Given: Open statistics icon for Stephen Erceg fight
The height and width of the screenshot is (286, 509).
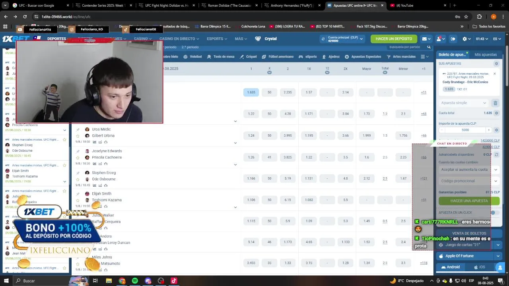Looking at the screenshot, I should tap(95, 185).
